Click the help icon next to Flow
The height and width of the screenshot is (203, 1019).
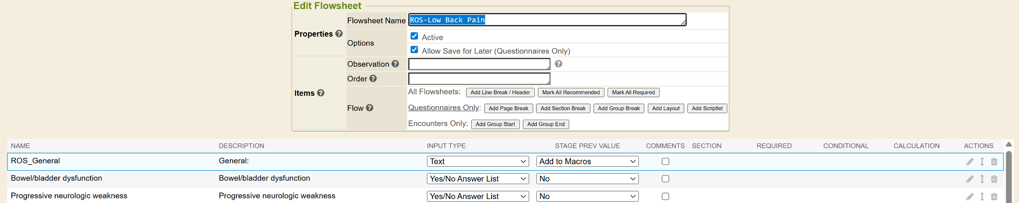(x=369, y=108)
